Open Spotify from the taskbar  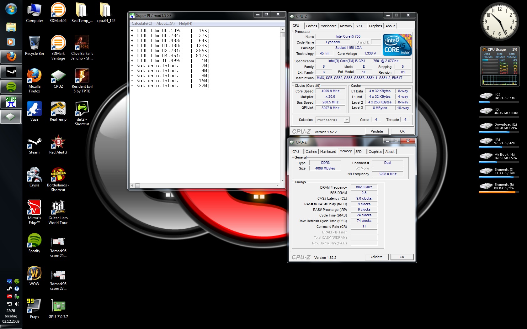pyautogui.click(x=11, y=86)
